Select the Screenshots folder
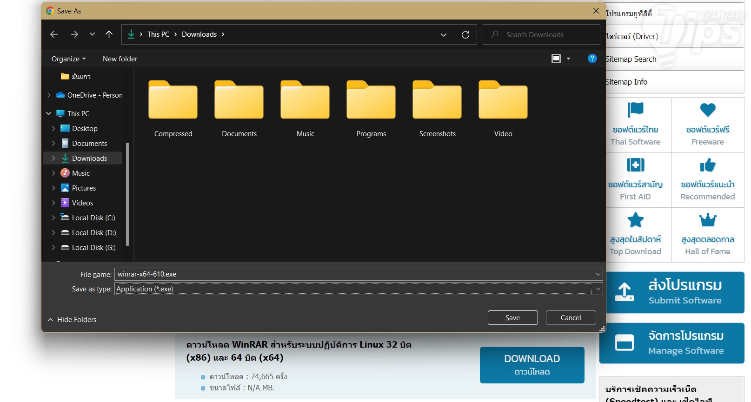The height and width of the screenshot is (402, 751). (x=437, y=110)
